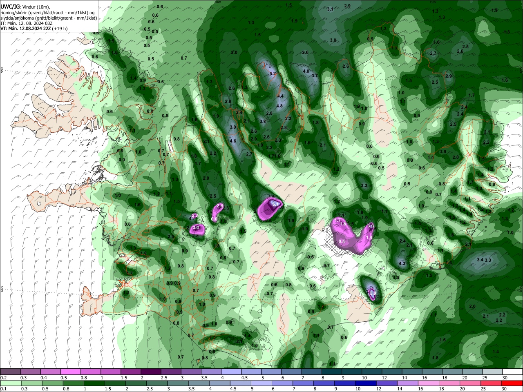Choose the darkest green 1 swatch in lower scale
The height and width of the screenshot is (392, 523).
(x=94, y=383)
